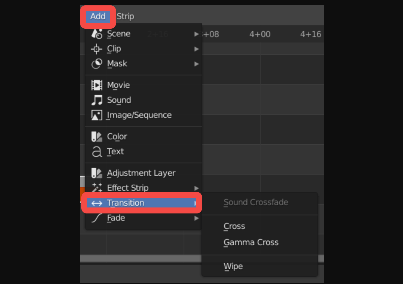Expand the Transition submenu arrow
This screenshot has width=403, height=284.
point(196,203)
